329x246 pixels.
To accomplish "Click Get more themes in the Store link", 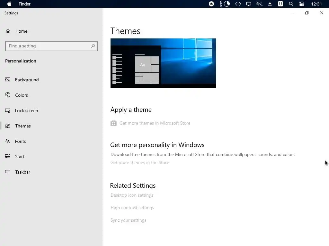I will 139,162.
